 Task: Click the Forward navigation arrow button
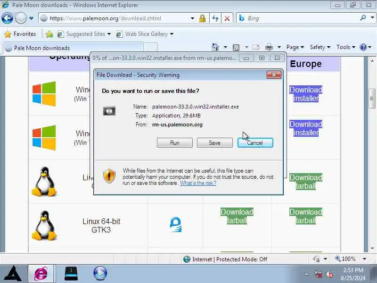pos(21,18)
